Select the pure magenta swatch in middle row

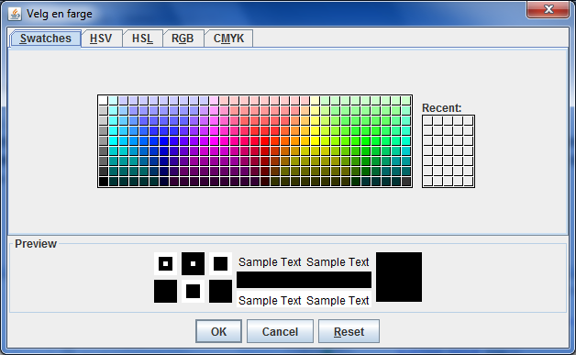214,140
